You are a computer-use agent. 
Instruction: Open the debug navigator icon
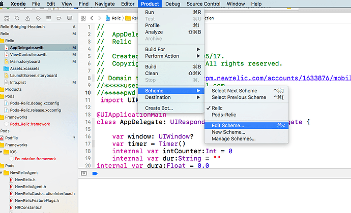point(48,18)
